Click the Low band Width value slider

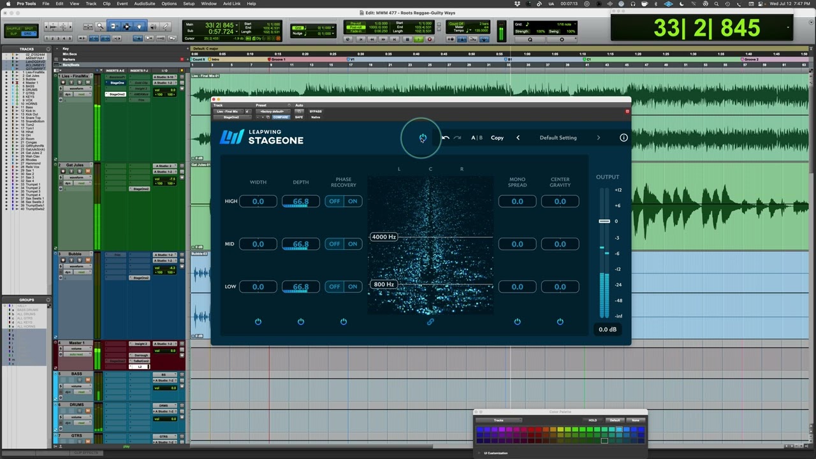coord(258,287)
